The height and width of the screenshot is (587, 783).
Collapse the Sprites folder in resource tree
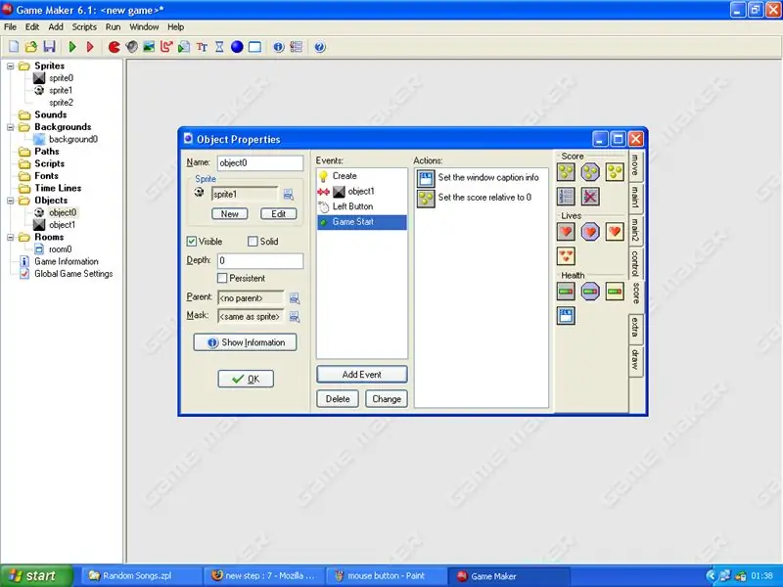(10, 66)
